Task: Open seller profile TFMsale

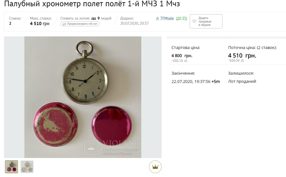Action: 167,18
